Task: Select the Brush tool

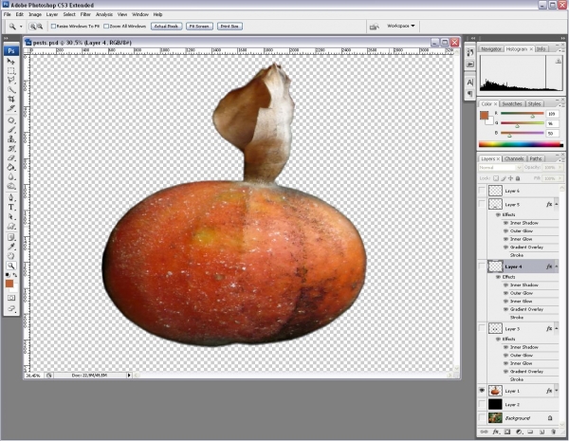Action: (11, 130)
